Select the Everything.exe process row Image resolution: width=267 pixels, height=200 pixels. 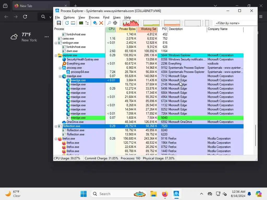click(x=148, y=64)
